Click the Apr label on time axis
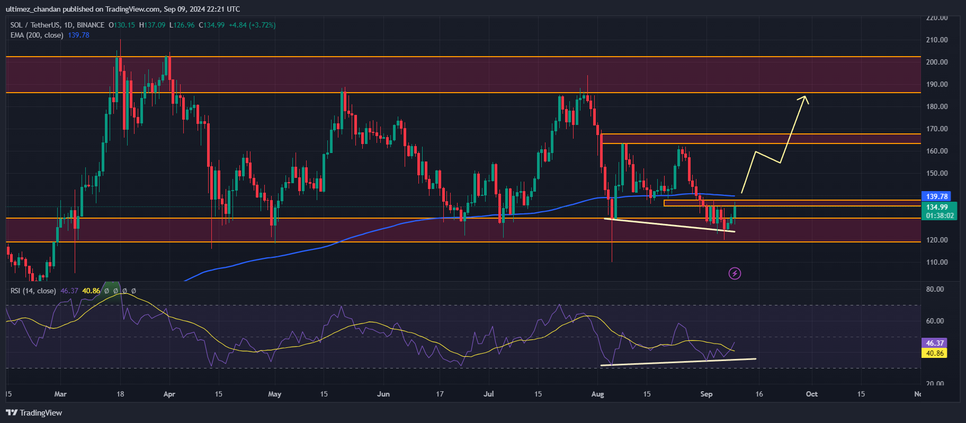 169,394
